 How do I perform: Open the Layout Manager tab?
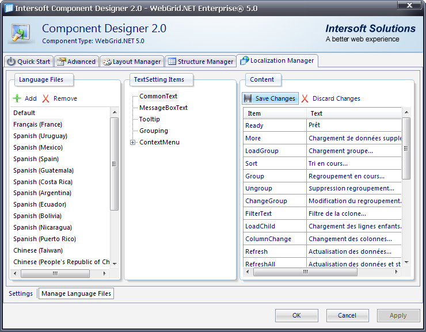click(x=132, y=62)
